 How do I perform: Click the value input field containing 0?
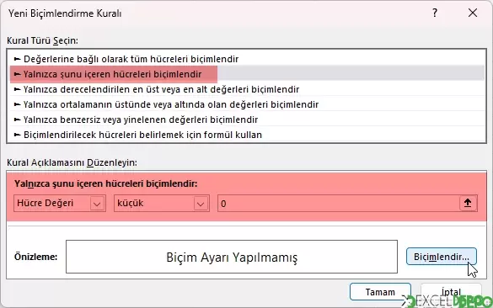tap(339, 203)
